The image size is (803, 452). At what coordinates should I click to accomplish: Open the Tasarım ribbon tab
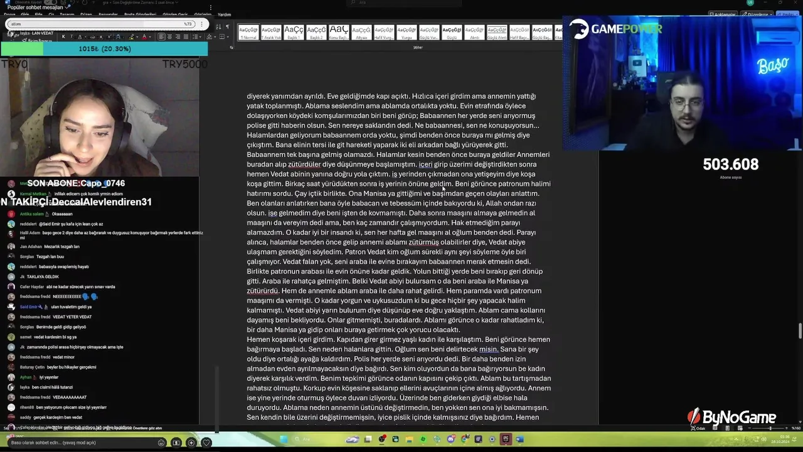[66, 14]
